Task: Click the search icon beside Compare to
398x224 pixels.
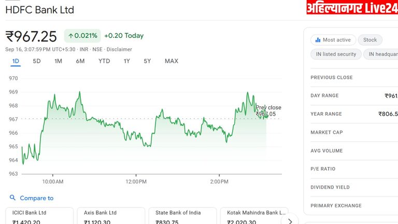Action: [12, 198]
